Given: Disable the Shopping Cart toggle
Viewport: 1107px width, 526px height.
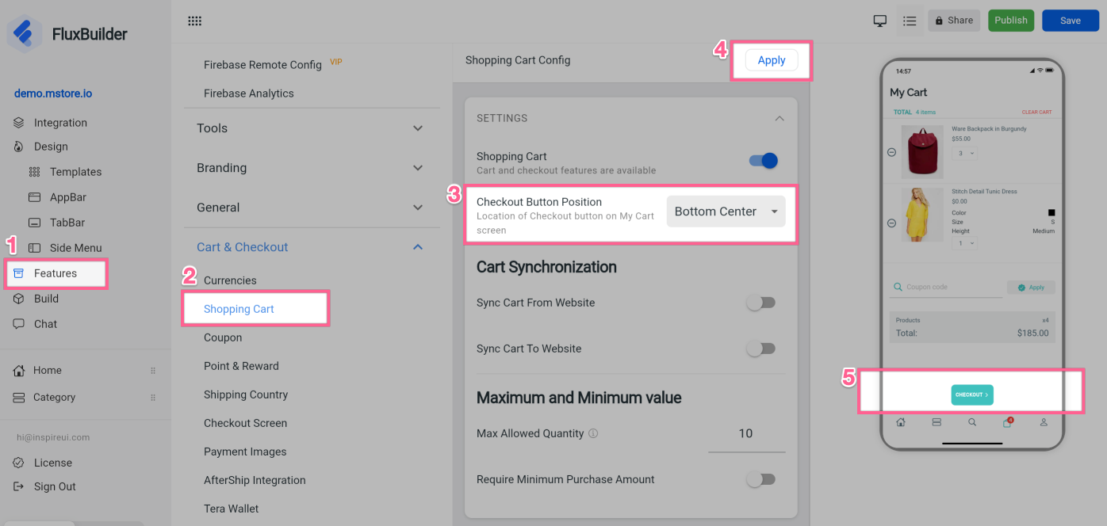Looking at the screenshot, I should 763,161.
